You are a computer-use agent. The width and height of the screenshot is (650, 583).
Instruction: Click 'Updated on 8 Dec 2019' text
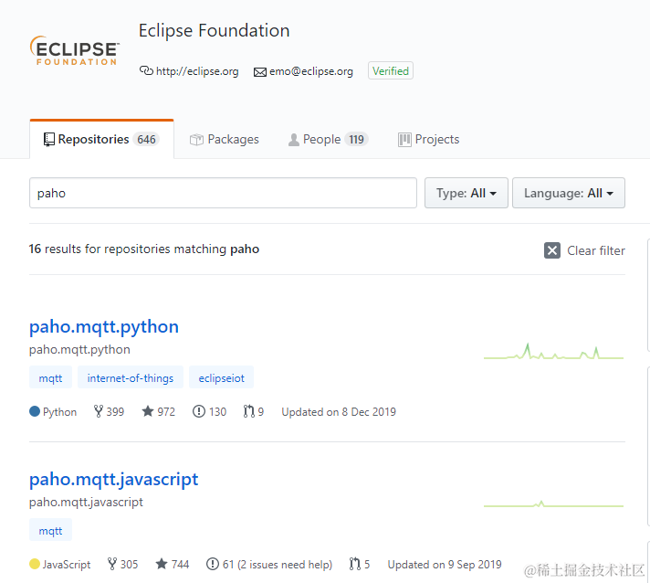tap(339, 412)
